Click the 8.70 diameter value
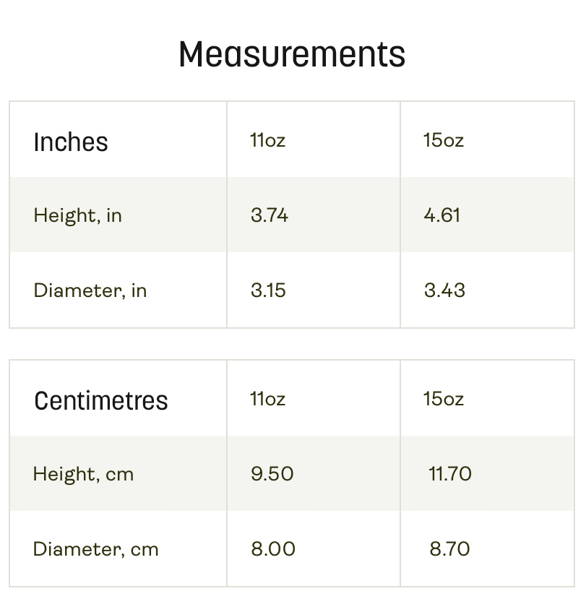The image size is (586, 599). point(449,549)
